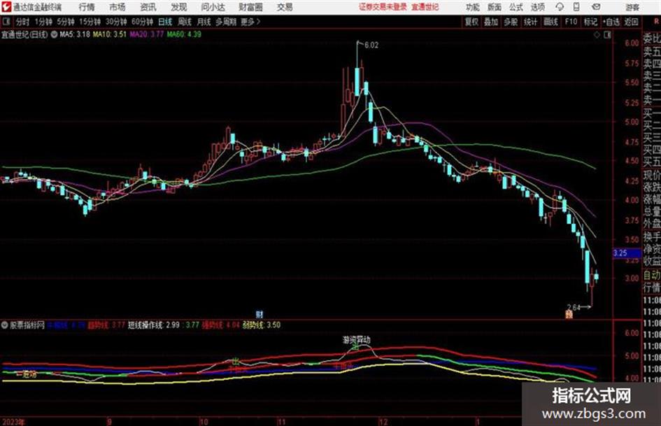Click the 叠加 overlay toolbar button

pyautogui.click(x=491, y=22)
